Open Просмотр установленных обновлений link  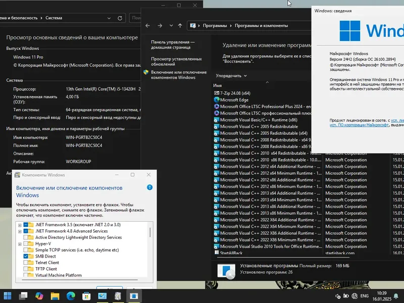(176, 62)
